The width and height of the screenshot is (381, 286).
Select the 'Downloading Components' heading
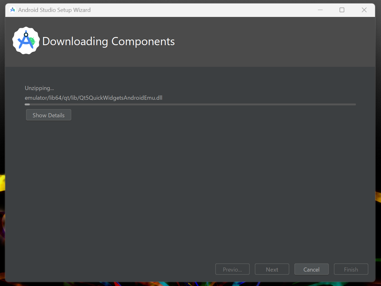[108, 41]
